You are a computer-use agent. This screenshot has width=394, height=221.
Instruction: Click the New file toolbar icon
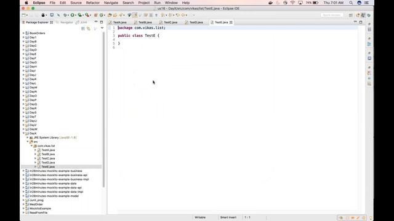(23, 15)
